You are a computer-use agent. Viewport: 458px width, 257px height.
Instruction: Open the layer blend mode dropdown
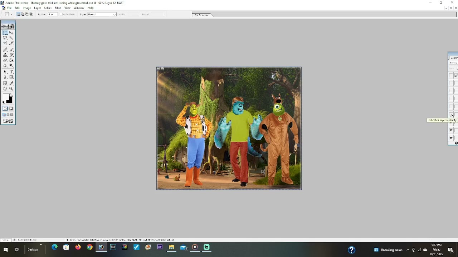click(x=454, y=62)
